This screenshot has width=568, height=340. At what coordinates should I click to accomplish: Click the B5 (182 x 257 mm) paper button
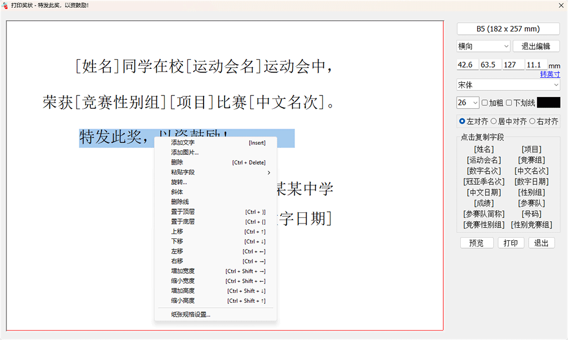tap(508, 29)
